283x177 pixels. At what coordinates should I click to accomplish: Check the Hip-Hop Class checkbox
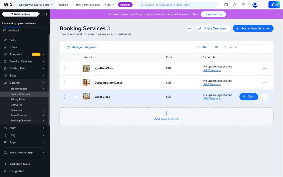[x=75, y=69]
